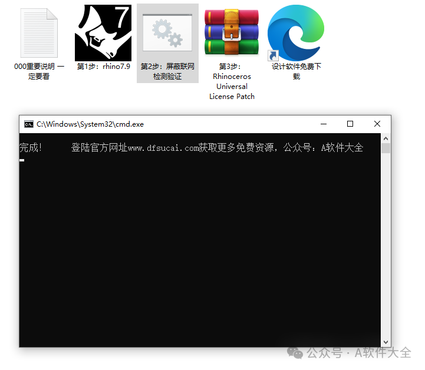The width and height of the screenshot is (425, 370).
Task: Click the cmd.exe title bar system icon
Action: pos(29,124)
